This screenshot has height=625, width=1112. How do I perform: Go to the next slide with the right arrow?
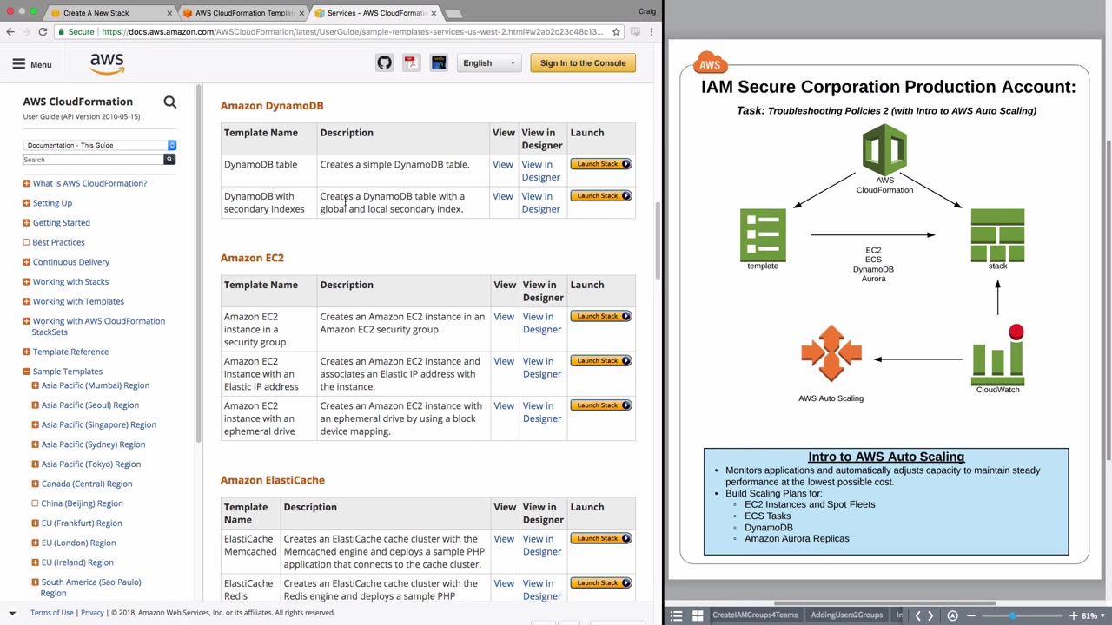[x=930, y=615]
